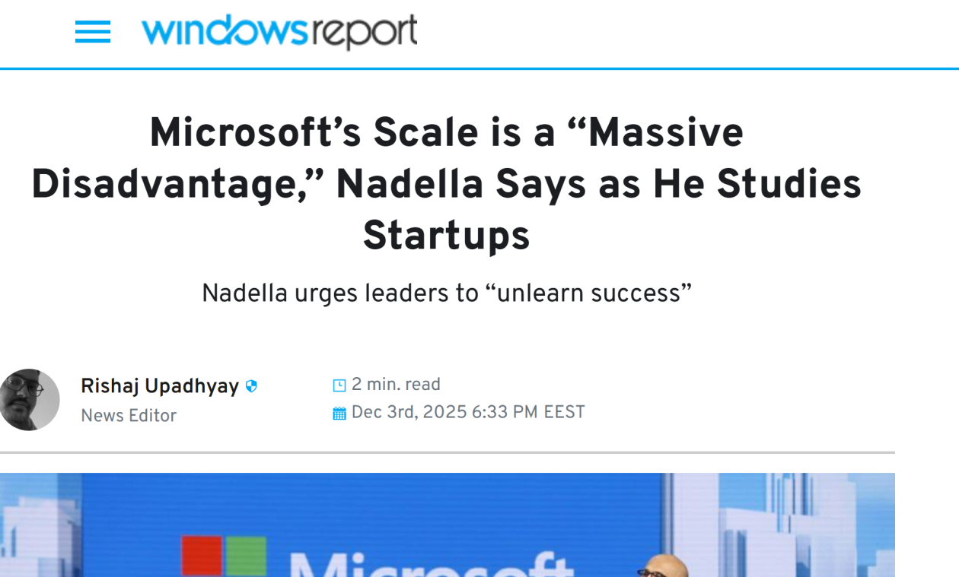This screenshot has height=577, width=959.
Task: Click the four-color Microsoft logo in image
Action: [224, 556]
